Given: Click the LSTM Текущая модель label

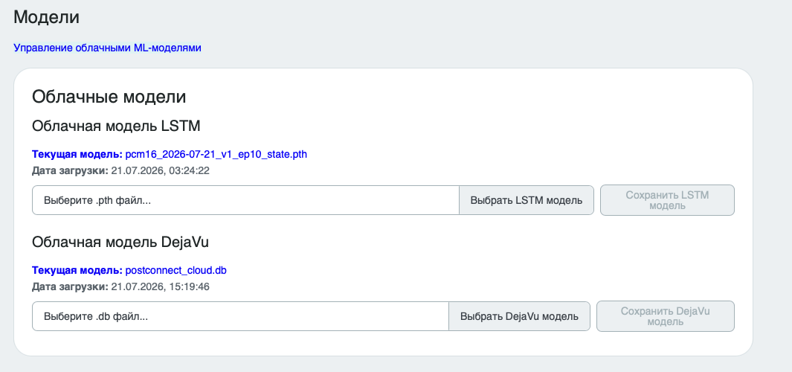Looking at the screenshot, I should coord(77,154).
